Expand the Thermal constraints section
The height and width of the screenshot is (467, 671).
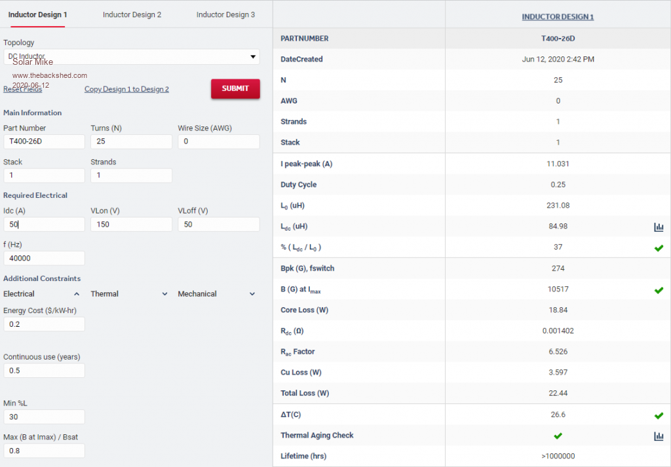point(164,294)
